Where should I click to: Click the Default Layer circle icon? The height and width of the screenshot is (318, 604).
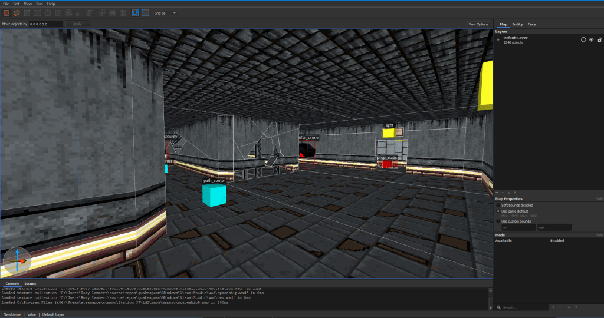[583, 39]
